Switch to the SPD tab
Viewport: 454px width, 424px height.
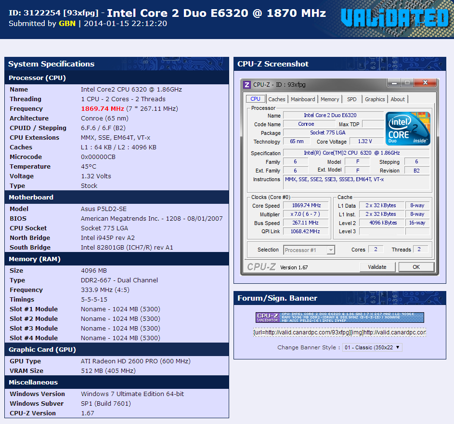pos(352,99)
